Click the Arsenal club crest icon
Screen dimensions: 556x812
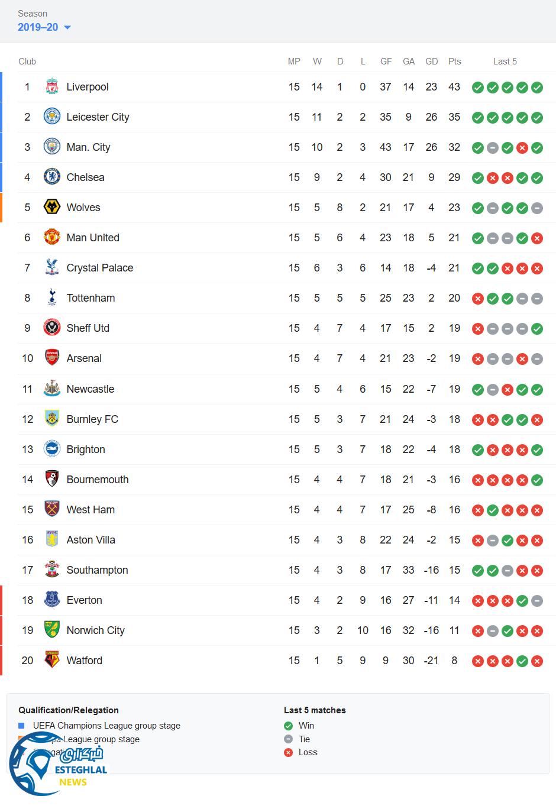point(52,358)
